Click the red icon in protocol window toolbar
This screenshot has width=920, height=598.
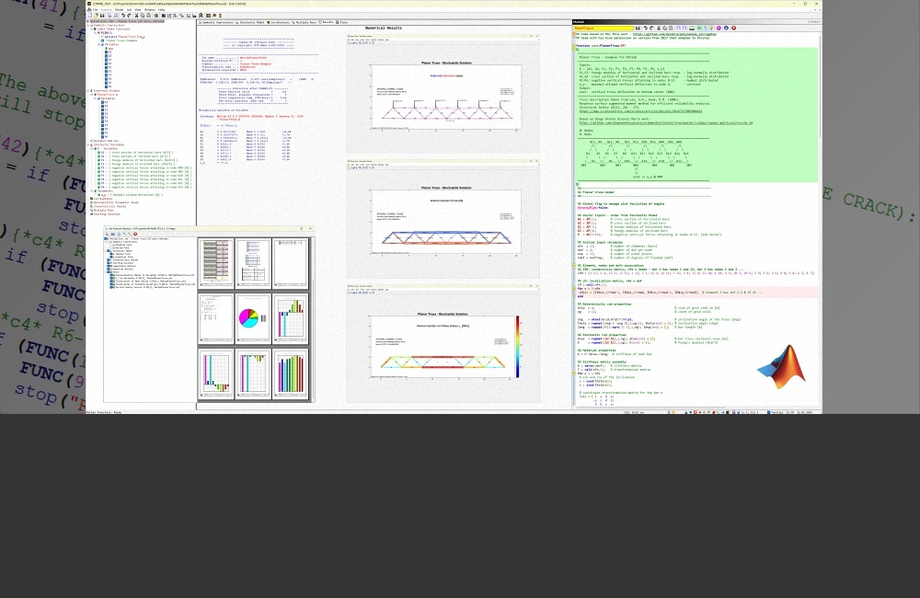pyautogui.click(x=135, y=234)
